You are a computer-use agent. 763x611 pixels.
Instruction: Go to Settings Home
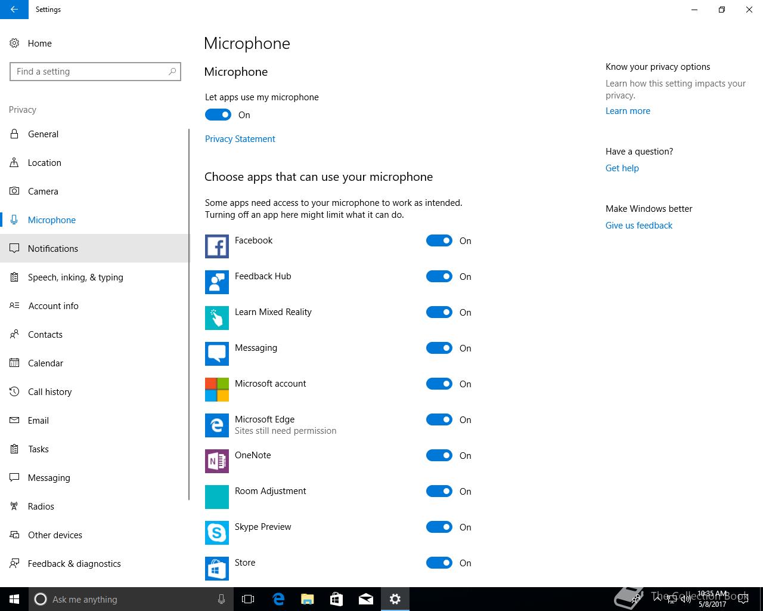94,43
